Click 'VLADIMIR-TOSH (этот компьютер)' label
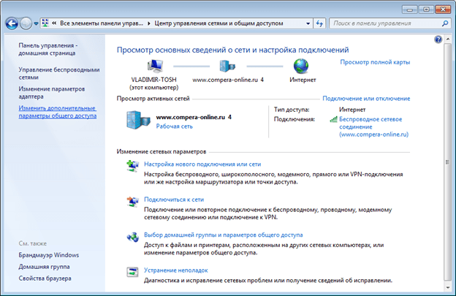The width and height of the screenshot is (456, 296). point(154,83)
